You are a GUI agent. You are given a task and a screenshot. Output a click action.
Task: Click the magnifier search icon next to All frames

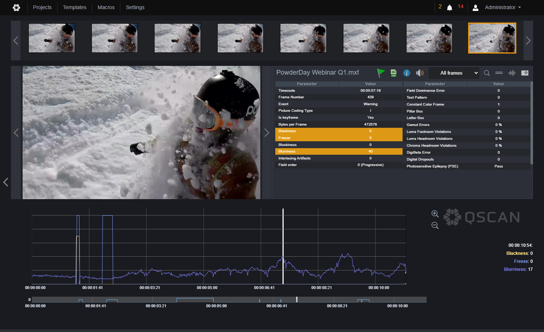click(486, 73)
